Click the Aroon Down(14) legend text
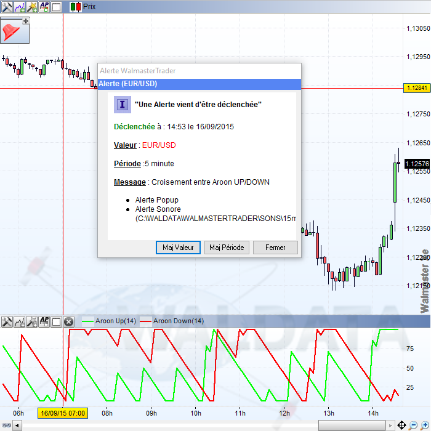431x431 pixels. pos(179,321)
